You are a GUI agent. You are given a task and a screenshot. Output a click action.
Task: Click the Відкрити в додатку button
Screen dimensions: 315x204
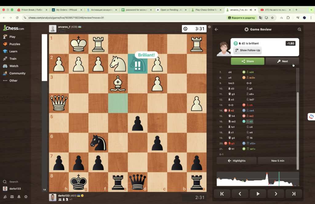click(241, 18)
